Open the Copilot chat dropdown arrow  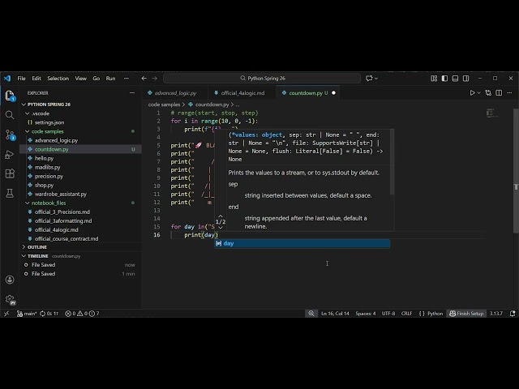pos(376,79)
